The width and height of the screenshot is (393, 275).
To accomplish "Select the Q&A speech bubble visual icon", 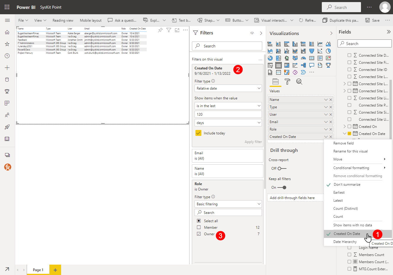I will click(312, 65).
